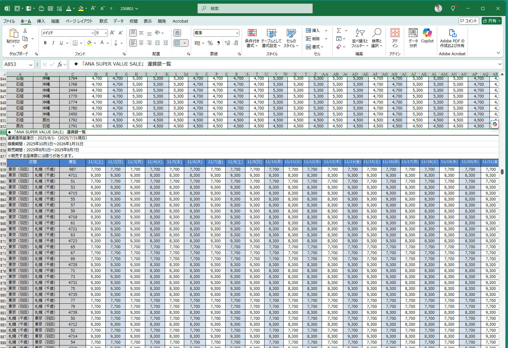Screen dimensions: 508x348
Task: Click the search box (検索) in title bar
Action: click(255, 8)
